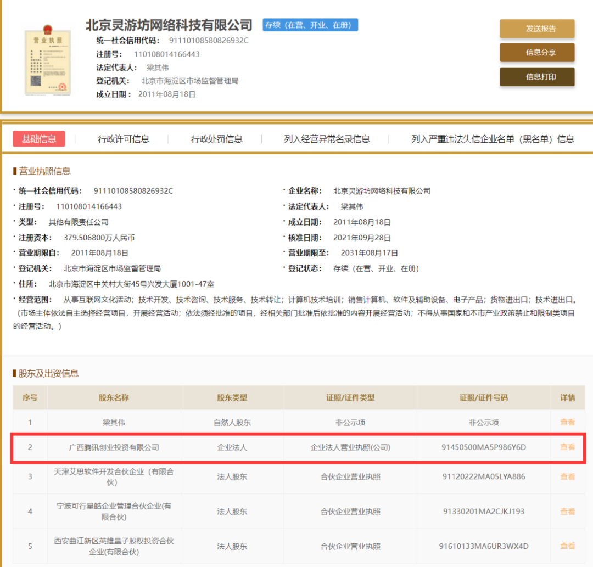
Task: Click the registered capital value 379.506800万人民币
Action: click(99, 238)
